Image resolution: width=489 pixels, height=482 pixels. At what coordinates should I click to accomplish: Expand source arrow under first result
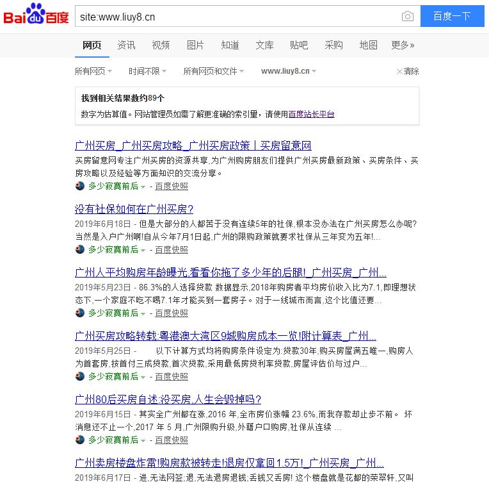143,187
